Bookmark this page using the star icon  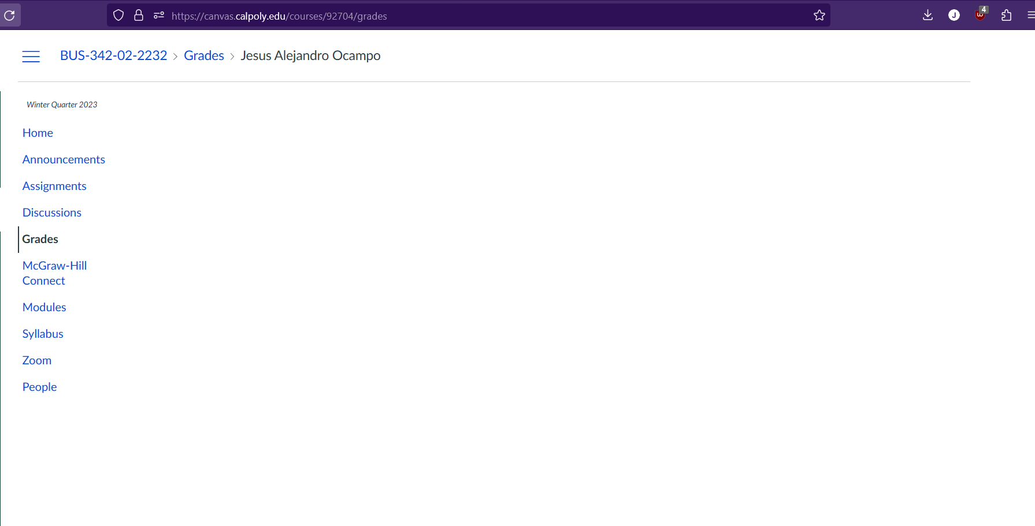point(819,16)
